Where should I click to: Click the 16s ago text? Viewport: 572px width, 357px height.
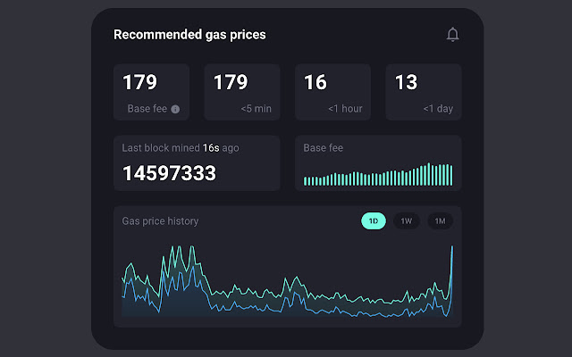pos(221,148)
